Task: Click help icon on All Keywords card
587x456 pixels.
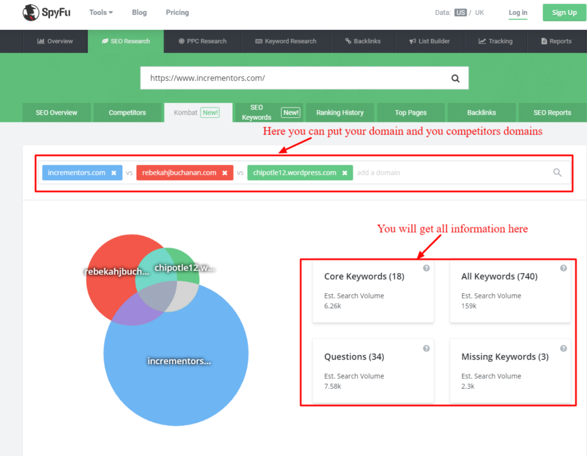Action: (x=564, y=268)
